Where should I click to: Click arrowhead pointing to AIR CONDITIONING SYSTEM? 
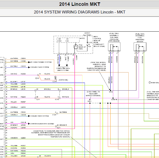pos(29,62)
